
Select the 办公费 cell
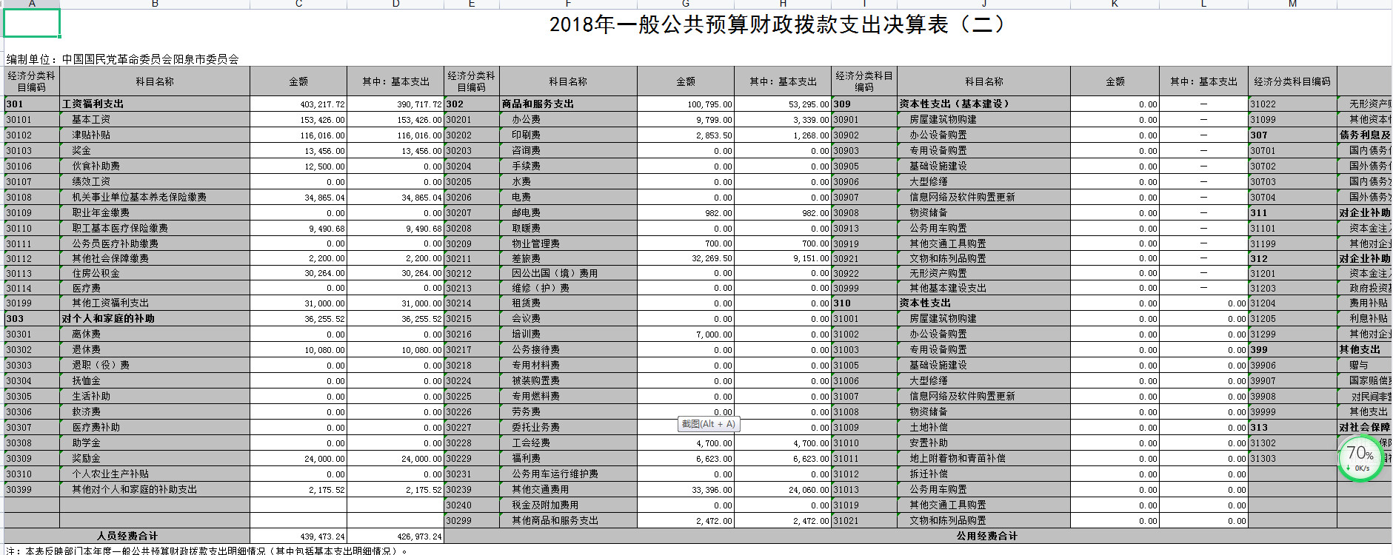pyautogui.click(x=568, y=120)
